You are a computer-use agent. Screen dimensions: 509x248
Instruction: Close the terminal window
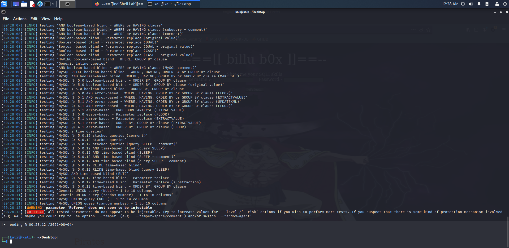tap(507, 12)
